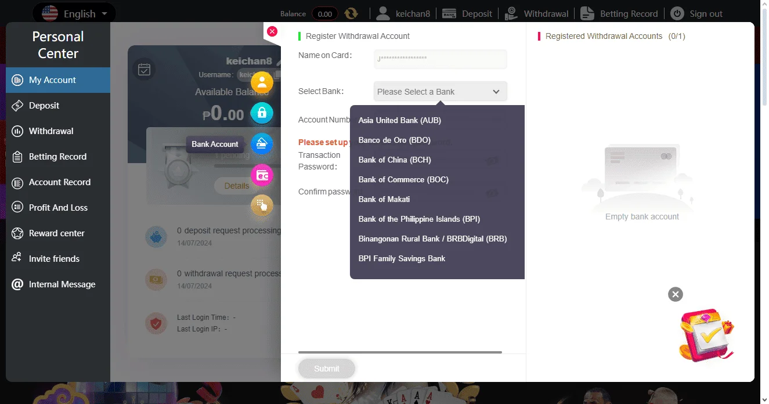Toggle Confirm password visibility eye

pyautogui.click(x=492, y=193)
